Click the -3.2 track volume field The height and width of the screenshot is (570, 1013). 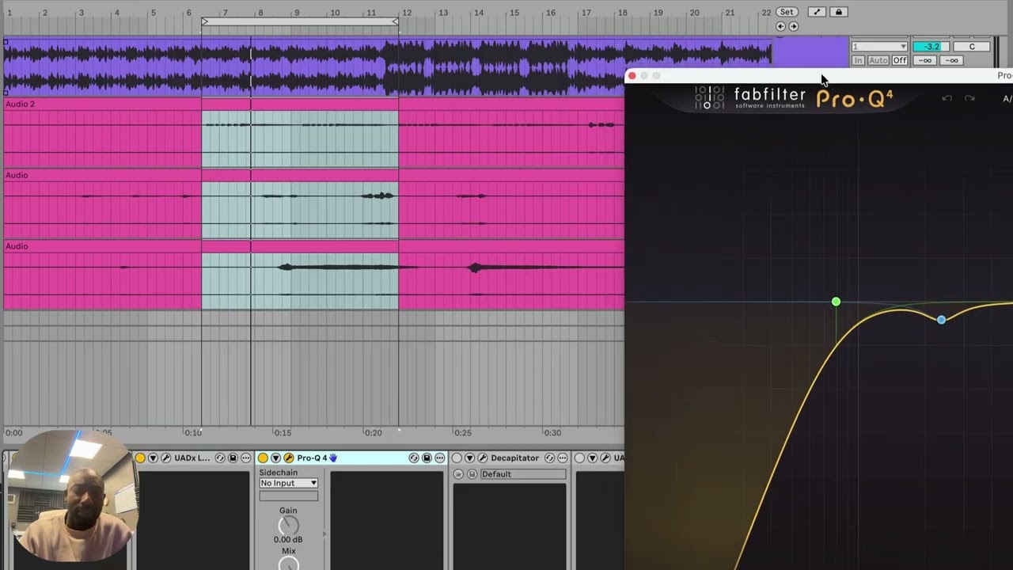(931, 47)
